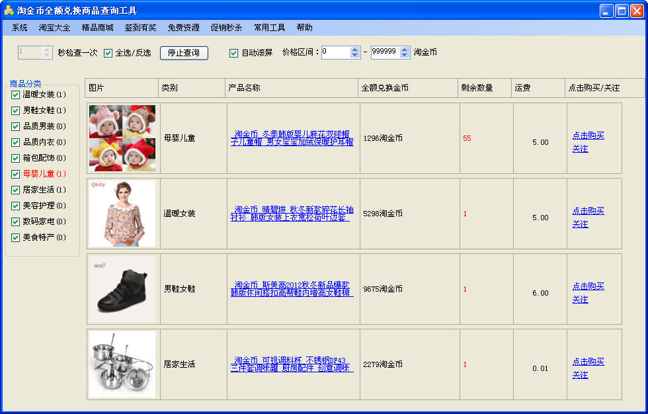The image size is (648, 414).
Task: Click 点击购买 for the 男鞋女鞋 item
Action: point(588,286)
